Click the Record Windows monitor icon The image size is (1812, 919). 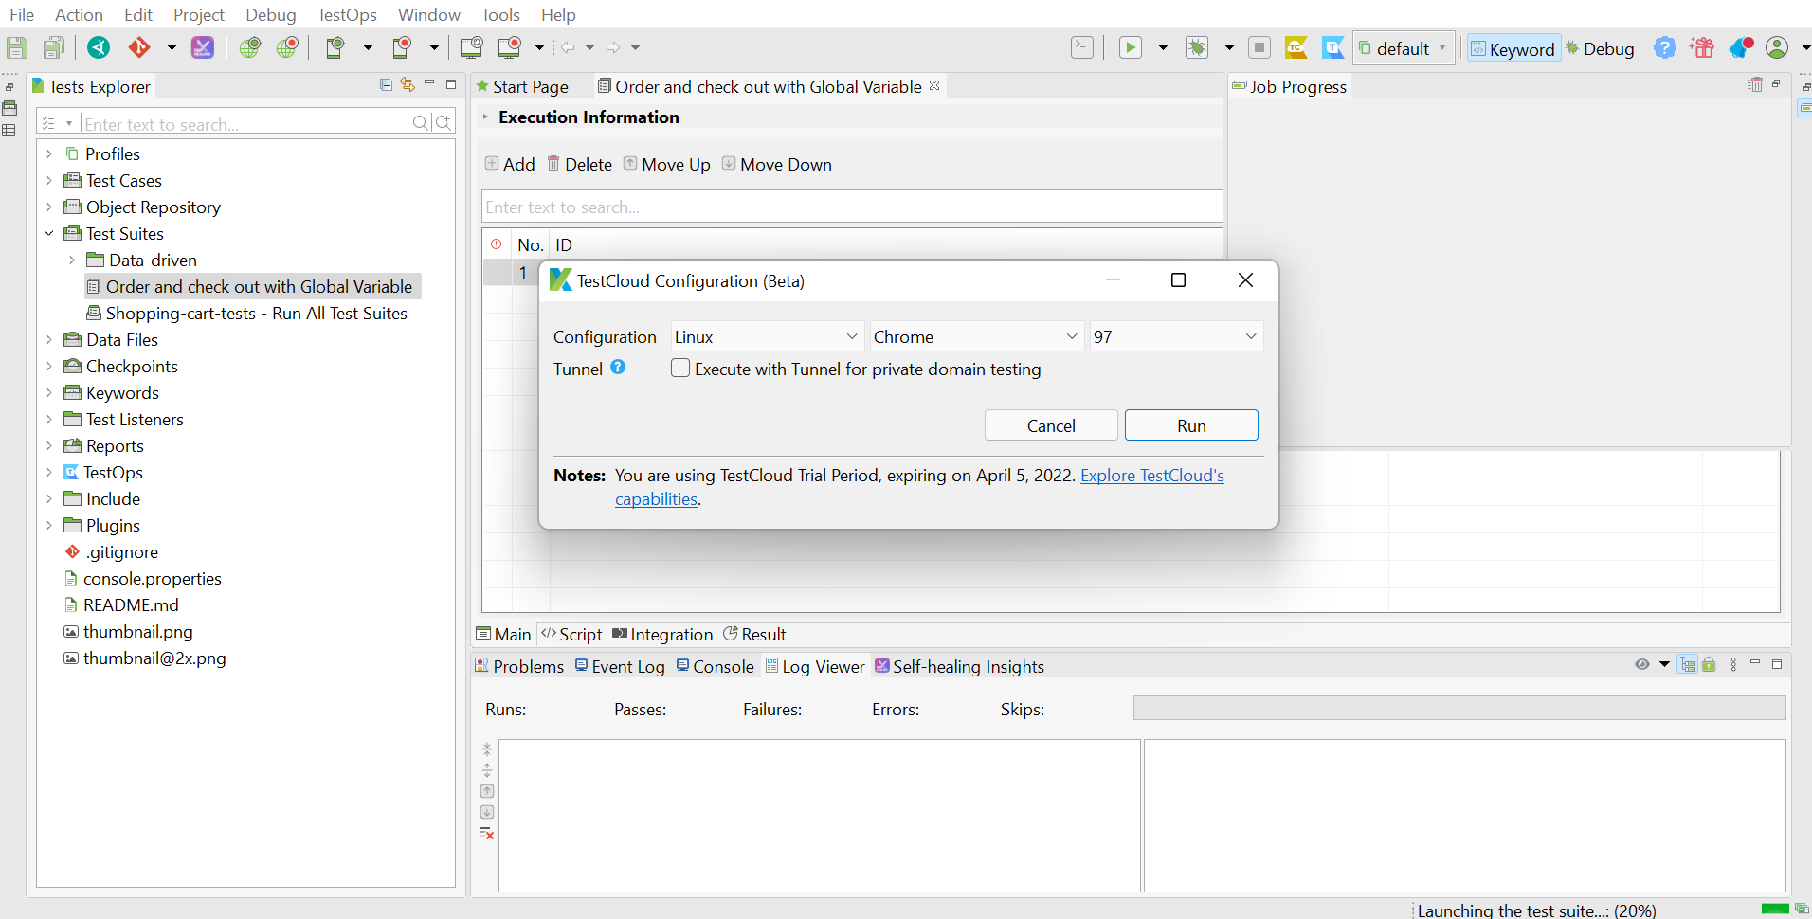pos(510,47)
